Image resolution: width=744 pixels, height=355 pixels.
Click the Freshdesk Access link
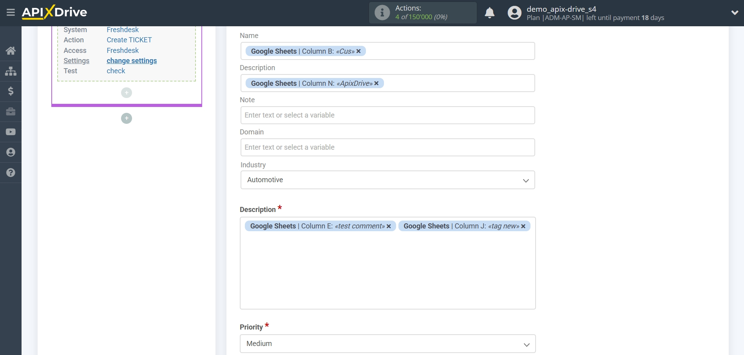tap(123, 51)
